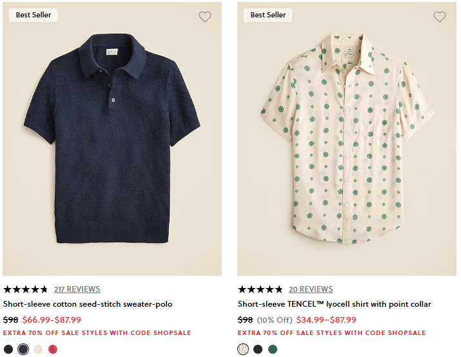Click the lyocell shirt star rating
Screen dimensions: 461x357
point(260,289)
